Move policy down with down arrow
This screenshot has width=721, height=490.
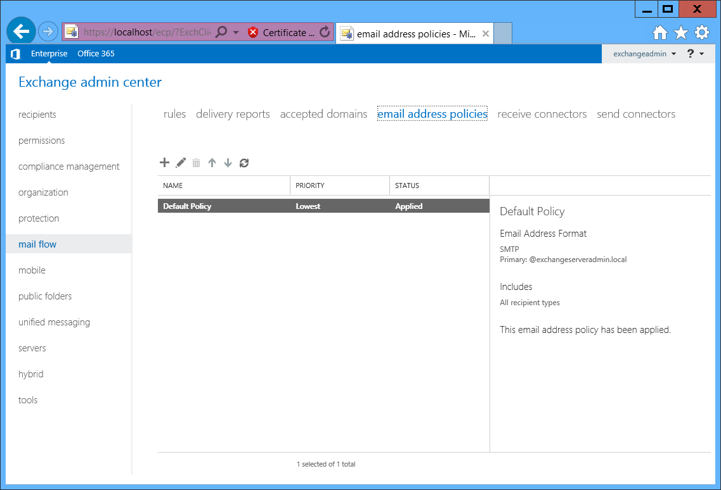pyautogui.click(x=228, y=163)
